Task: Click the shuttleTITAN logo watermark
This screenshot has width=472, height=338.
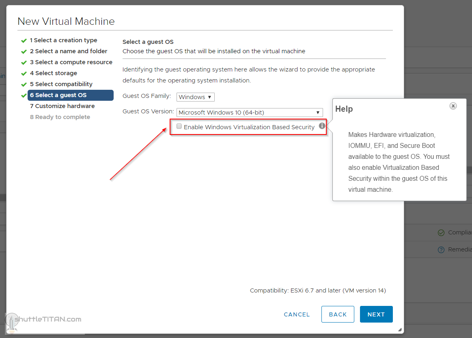Action: 43,319
